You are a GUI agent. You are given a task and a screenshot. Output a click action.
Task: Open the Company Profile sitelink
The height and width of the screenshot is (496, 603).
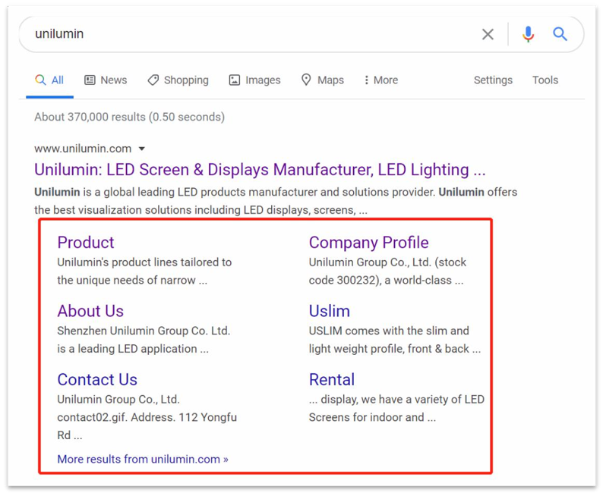[369, 242]
